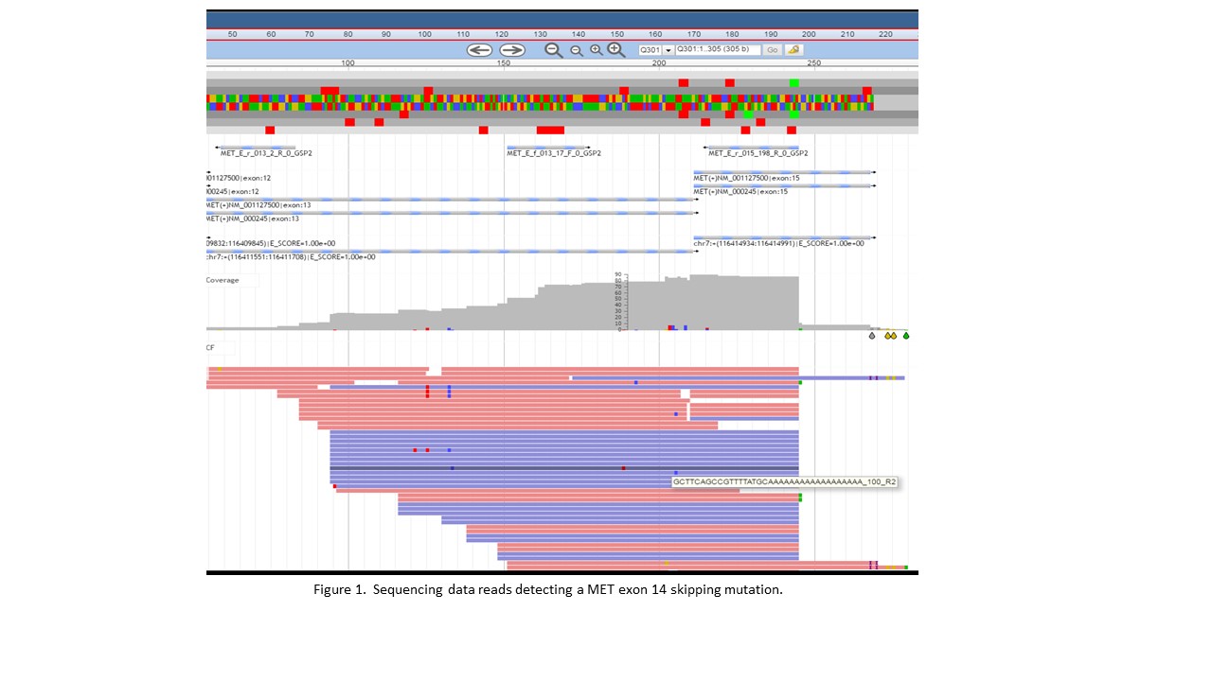
Task: Click position 250 on the lower ruler
Action: tap(813, 63)
